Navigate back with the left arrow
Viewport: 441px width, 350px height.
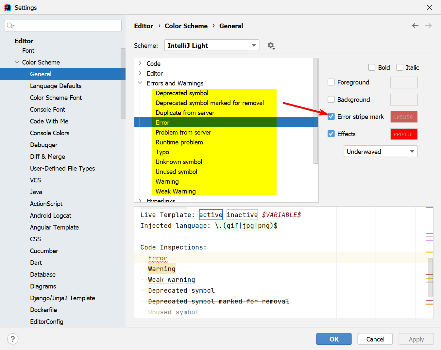click(415, 26)
